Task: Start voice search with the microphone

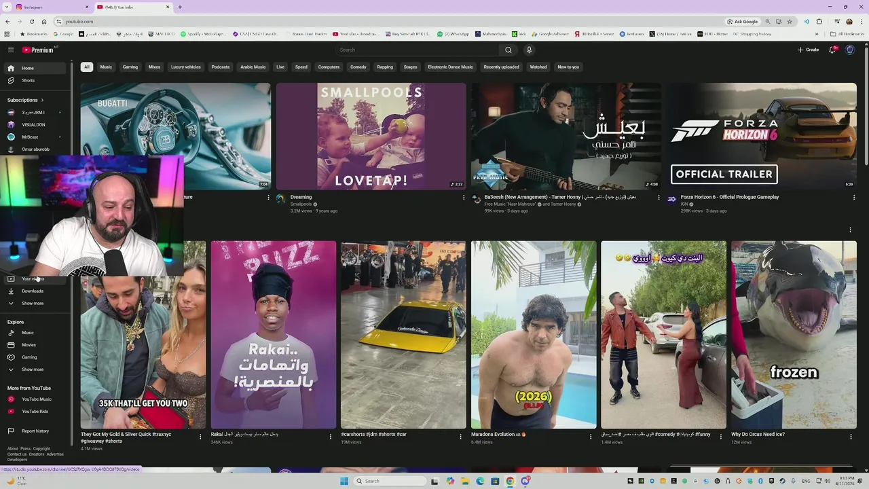Action: [529, 50]
